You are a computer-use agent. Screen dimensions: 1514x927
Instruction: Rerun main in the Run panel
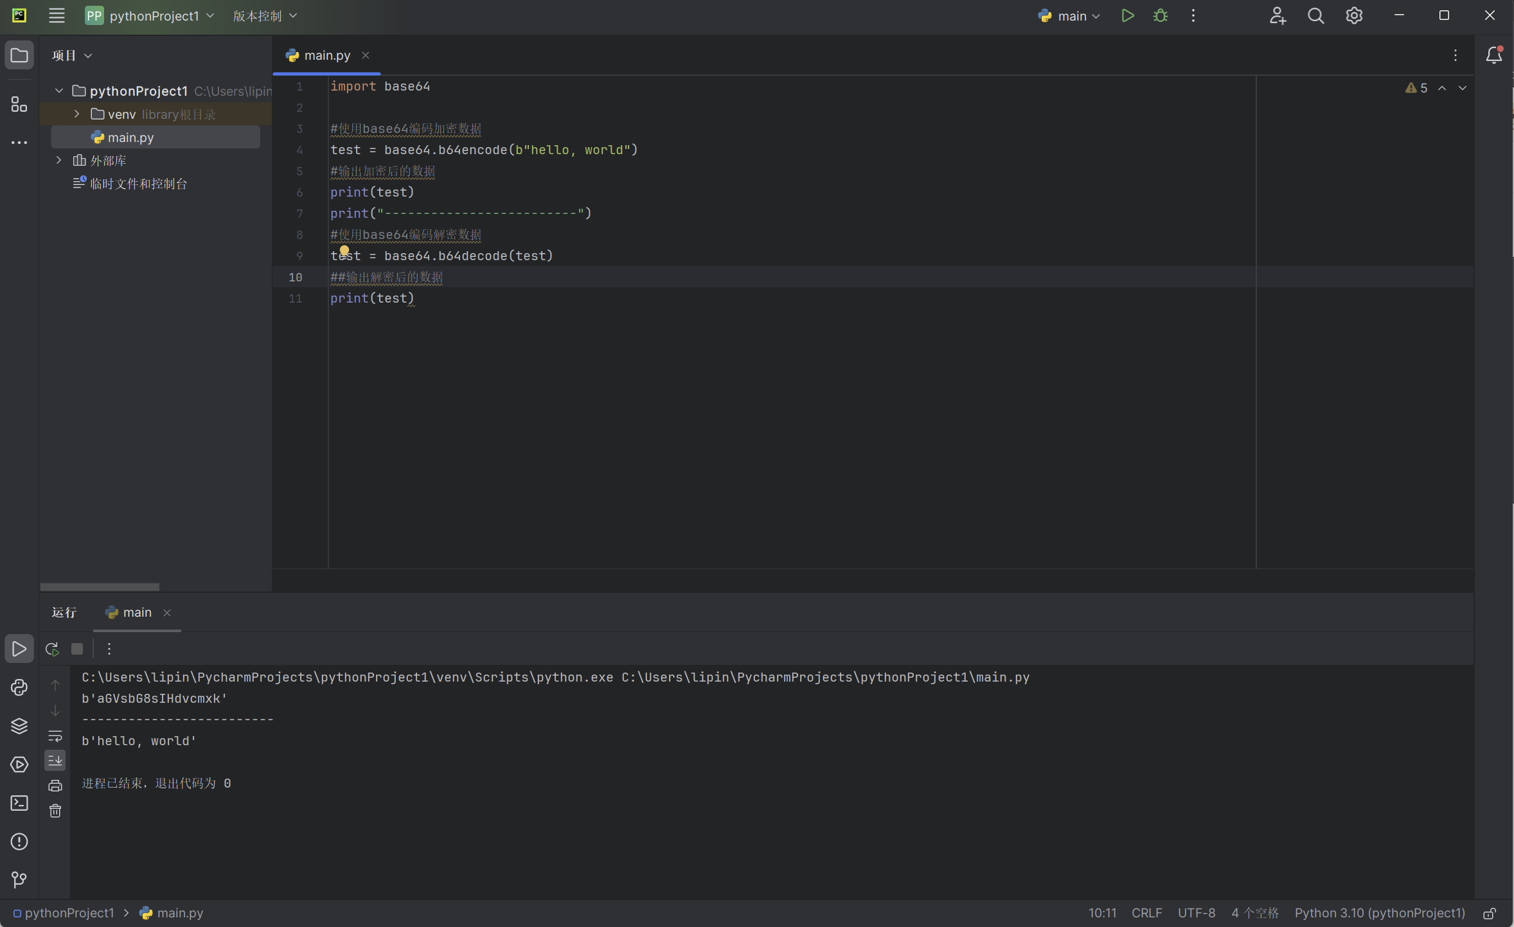tap(53, 649)
